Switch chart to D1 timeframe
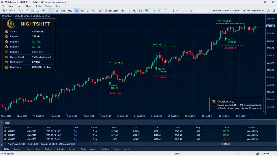Screen dimensions: 277x156 click(x=88, y=11)
